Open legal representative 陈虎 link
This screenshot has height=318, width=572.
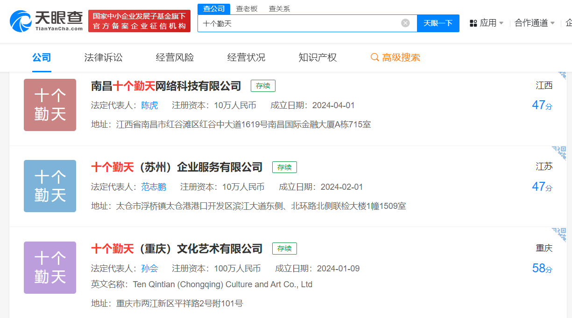point(149,105)
